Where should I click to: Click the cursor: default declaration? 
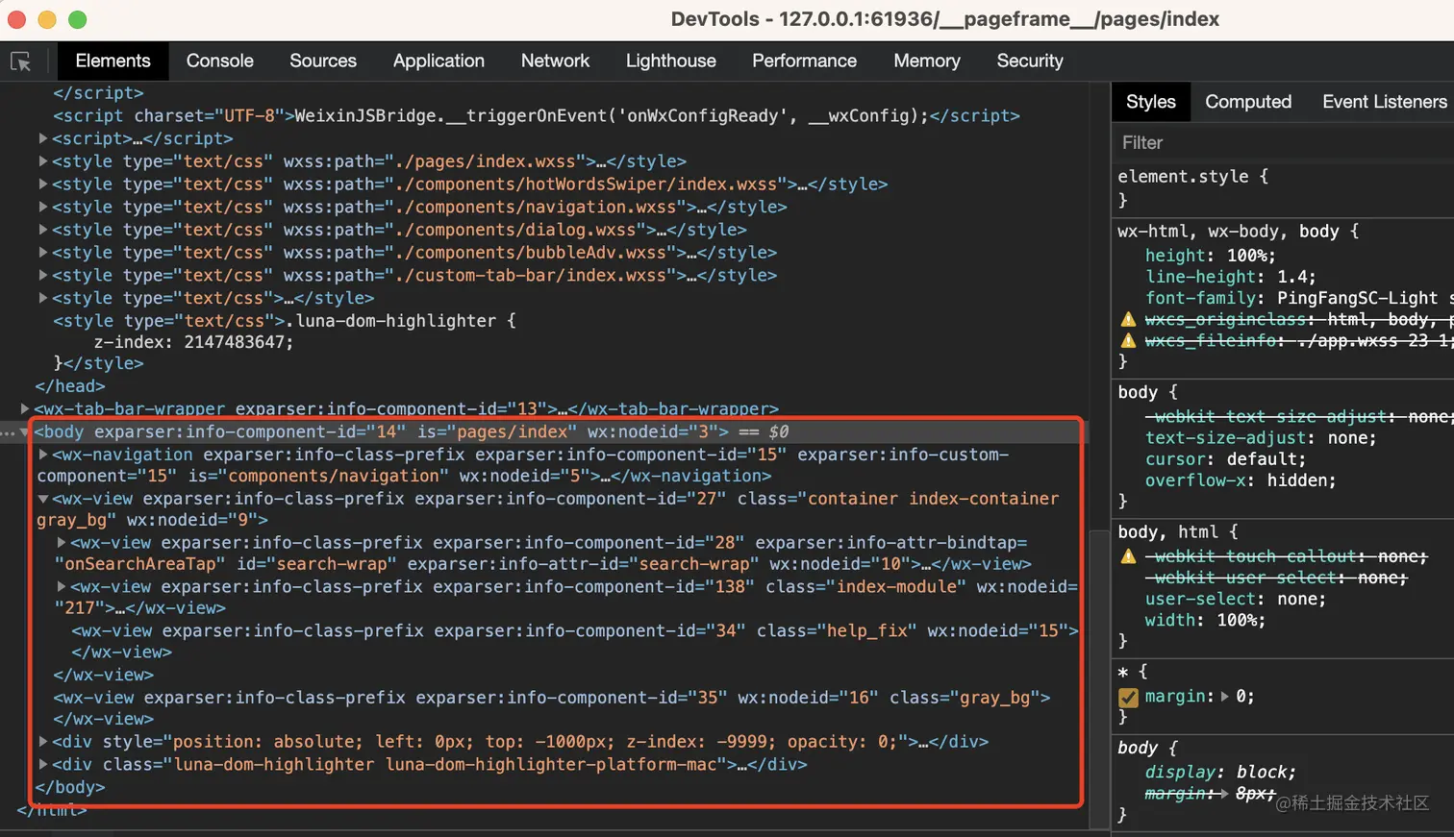(x=1225, y=459)
